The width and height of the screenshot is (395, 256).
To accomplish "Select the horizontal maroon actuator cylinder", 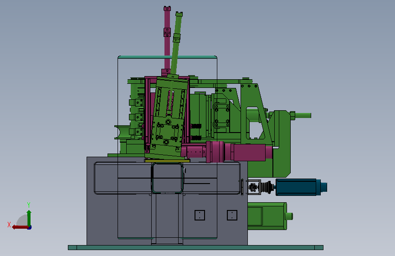I will (227, 151).
